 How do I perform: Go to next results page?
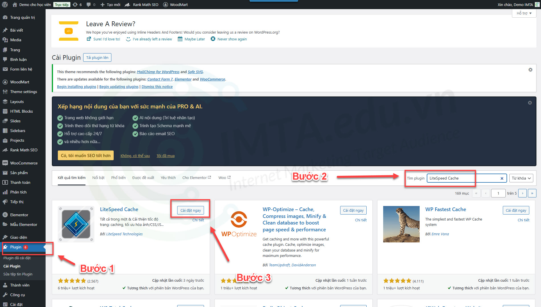[x=522, y=193]
